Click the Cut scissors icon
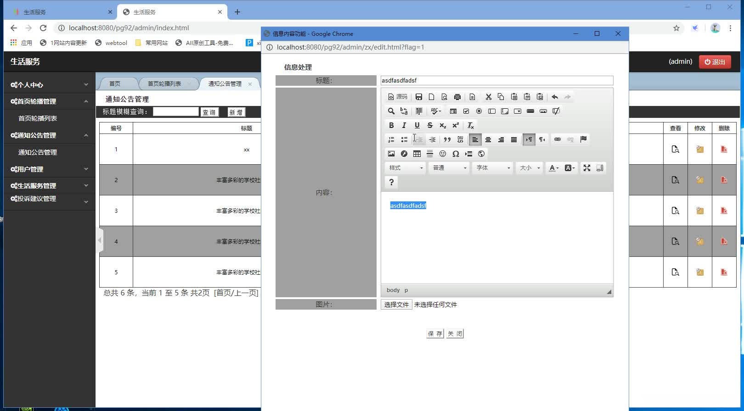The width and height of the screenshot is (744, 411). [x=488, y=97]
